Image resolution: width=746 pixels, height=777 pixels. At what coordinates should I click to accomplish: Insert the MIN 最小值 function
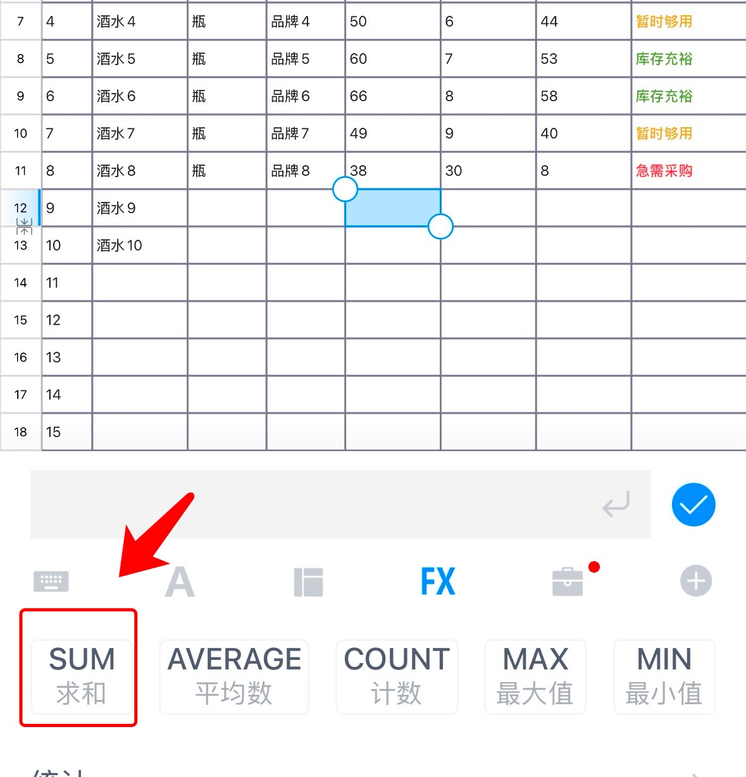coord(664,676)
